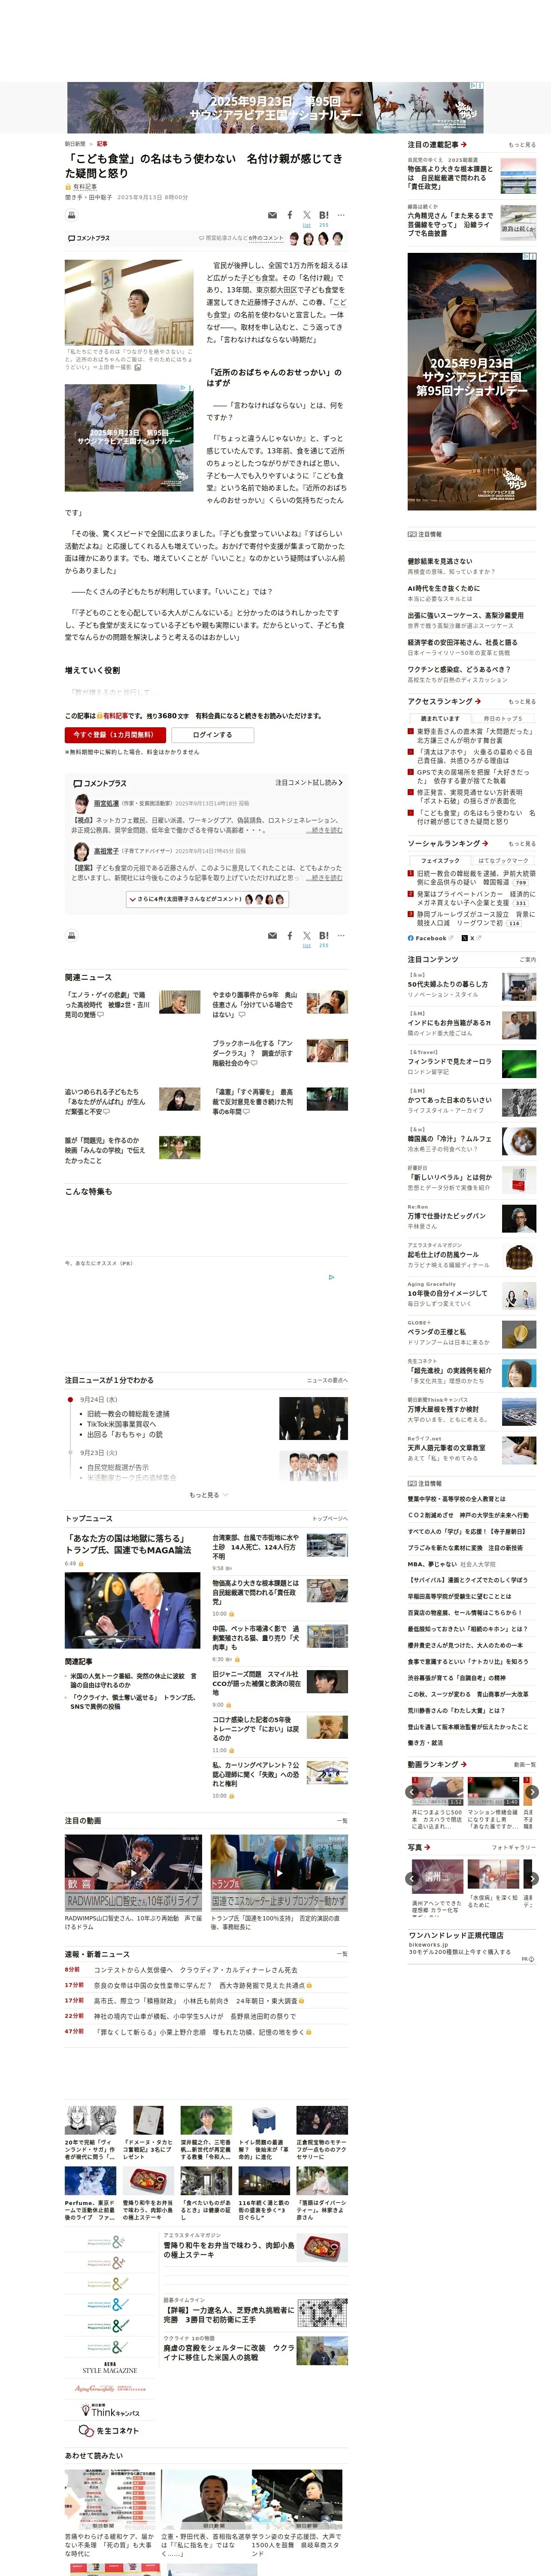Go to previous item in 動画ランキング carousel
This screenshot has width=551, height=2576.
[413, 1792]
